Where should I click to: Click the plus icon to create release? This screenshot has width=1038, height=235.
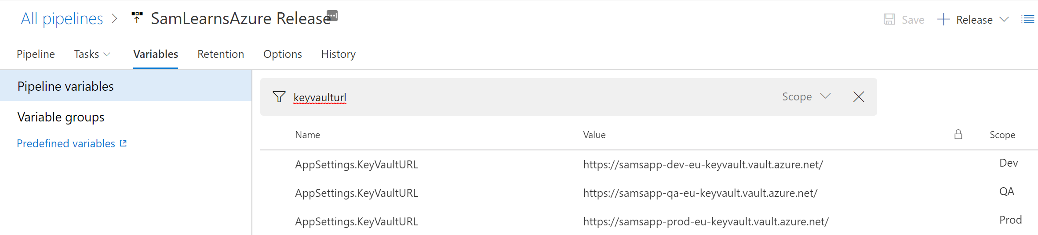(x=943, y=19)
